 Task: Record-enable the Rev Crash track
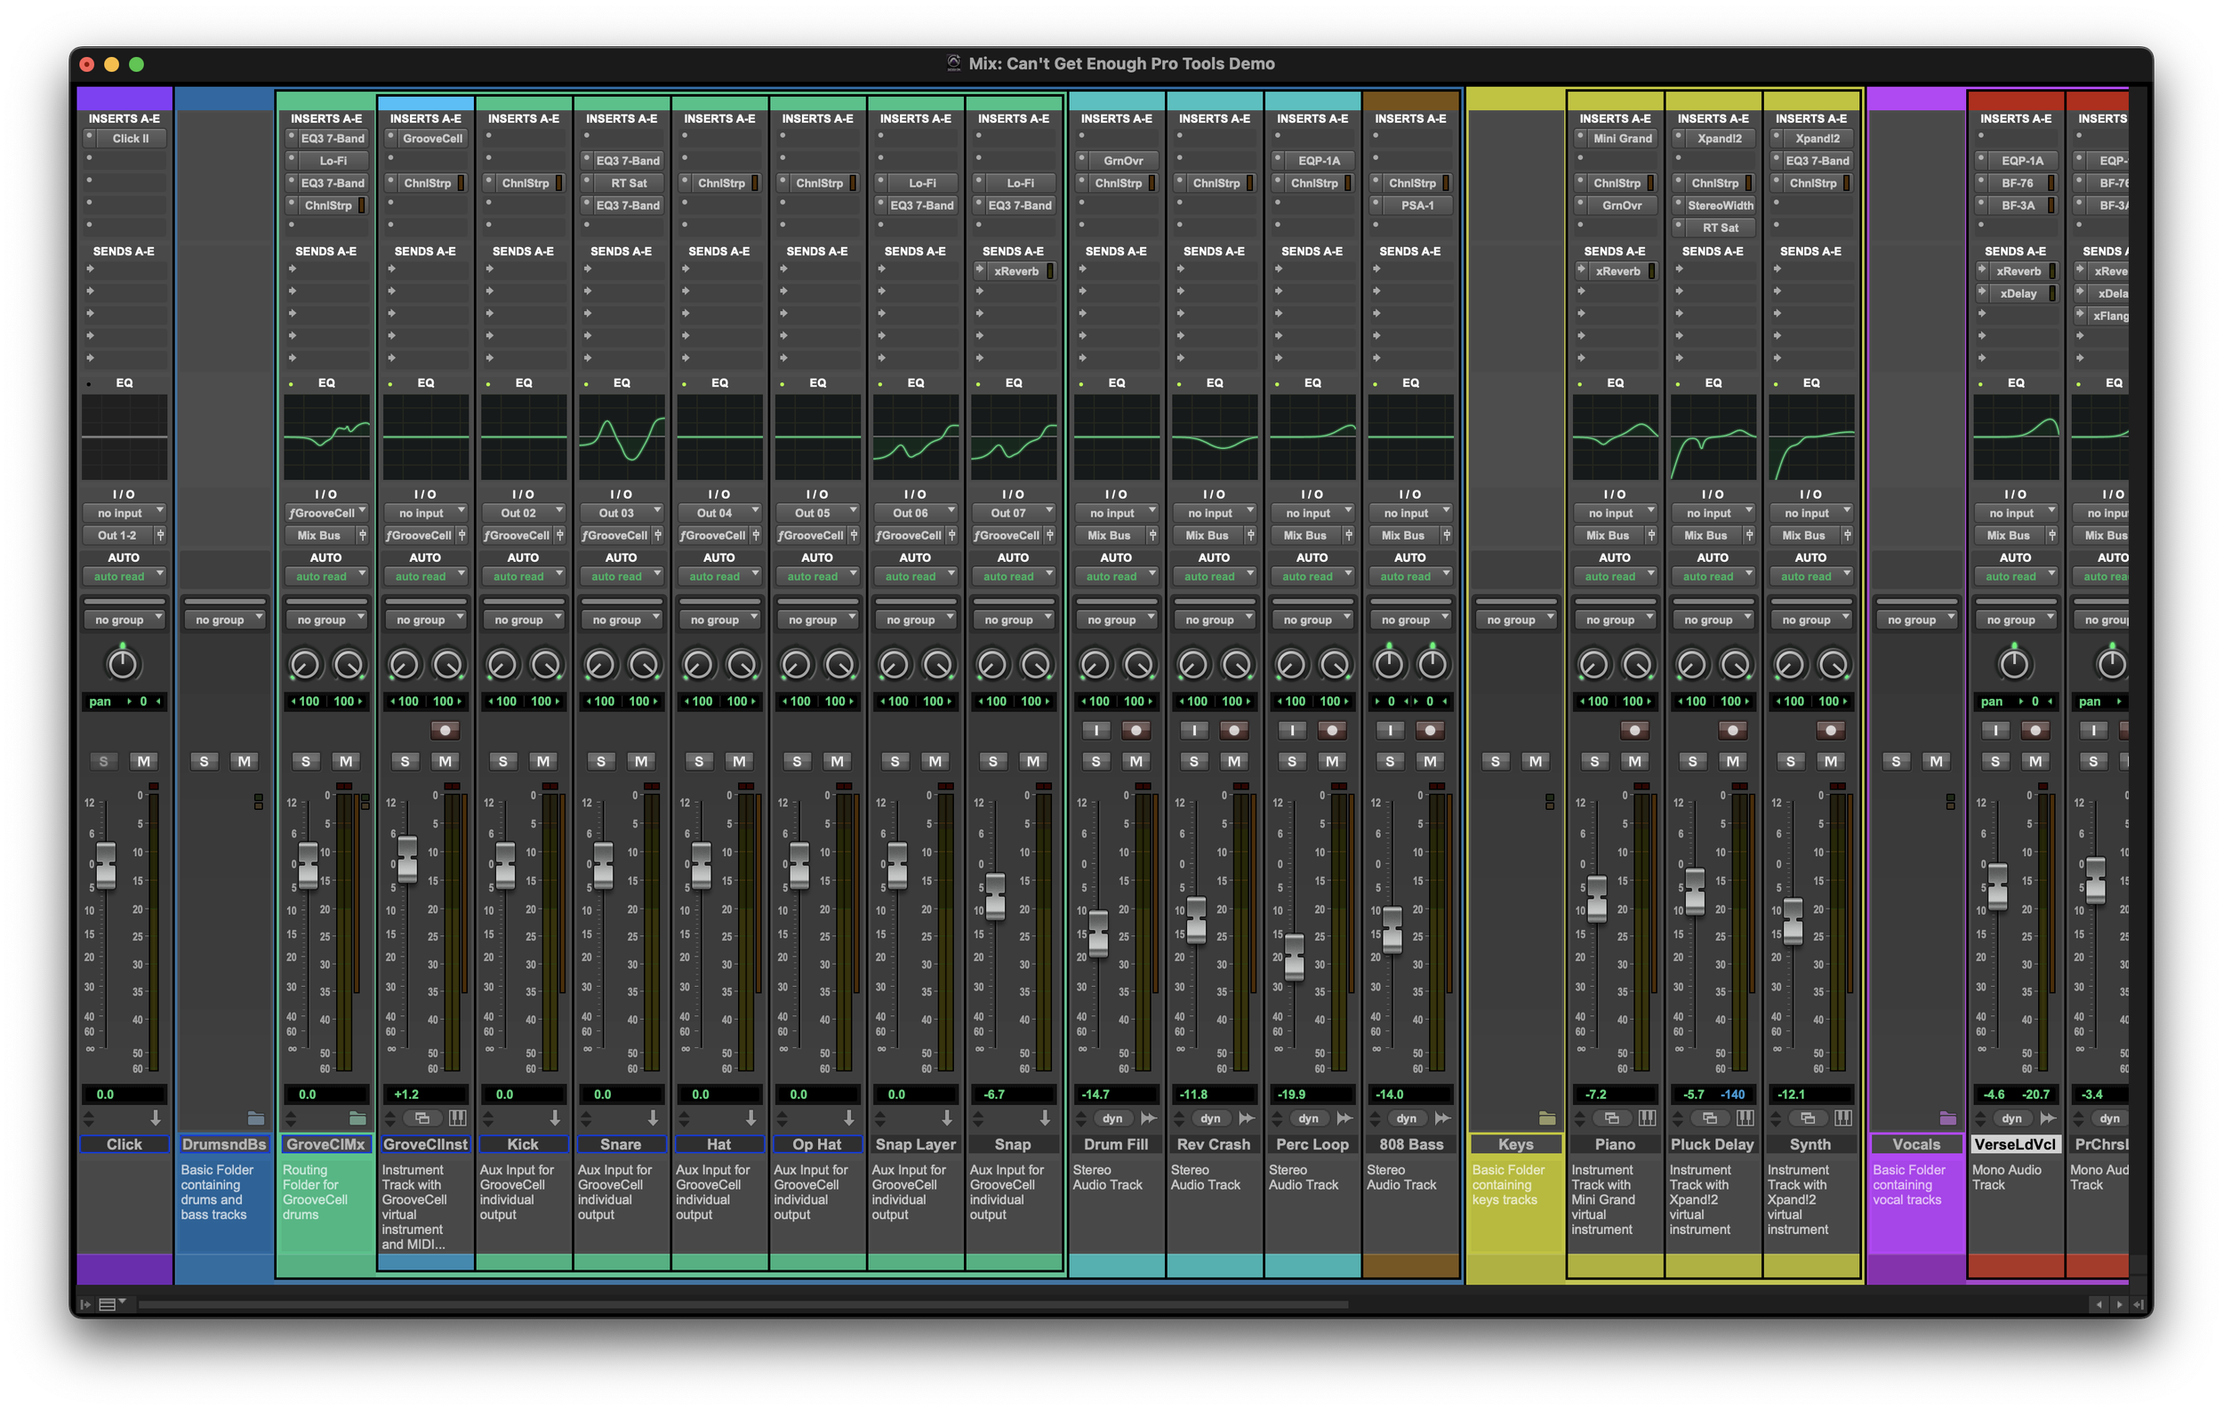(x=1233, y=731)
